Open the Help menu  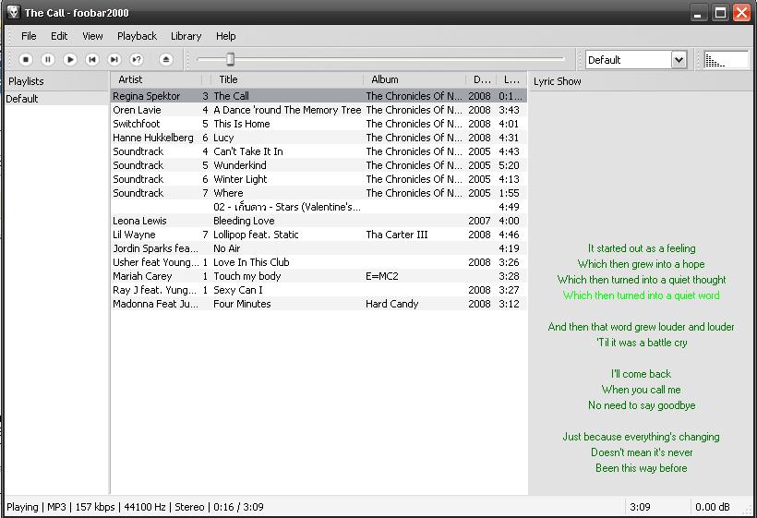click(225, 36)
